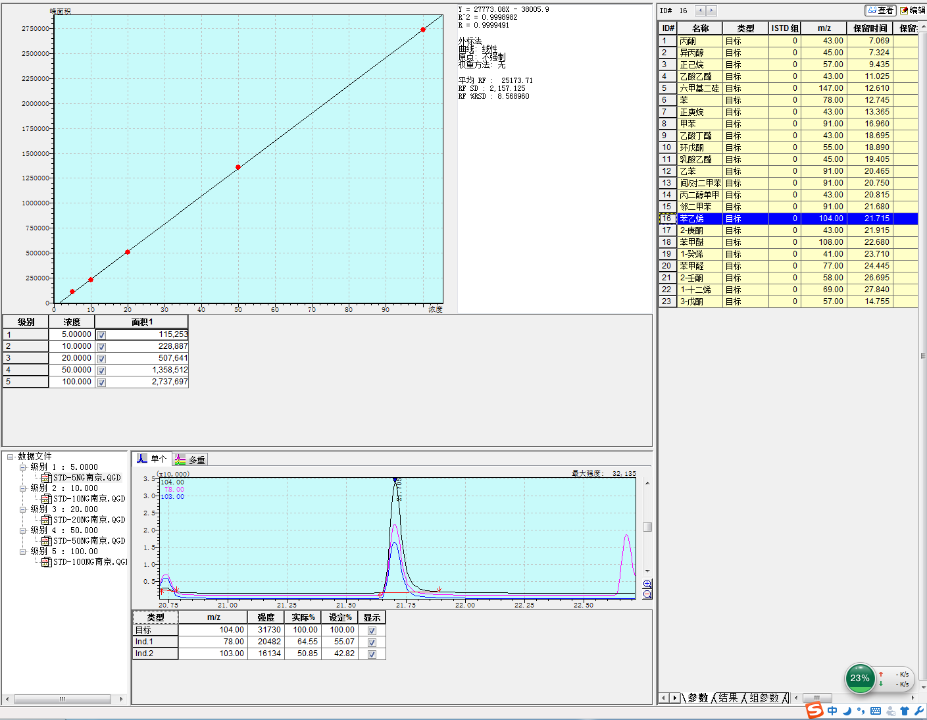
Task: Click the 名称 column header
Action: click(700, 28)
